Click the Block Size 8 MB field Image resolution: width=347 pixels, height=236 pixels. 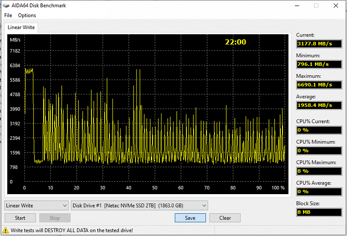(x=319, y=212)
